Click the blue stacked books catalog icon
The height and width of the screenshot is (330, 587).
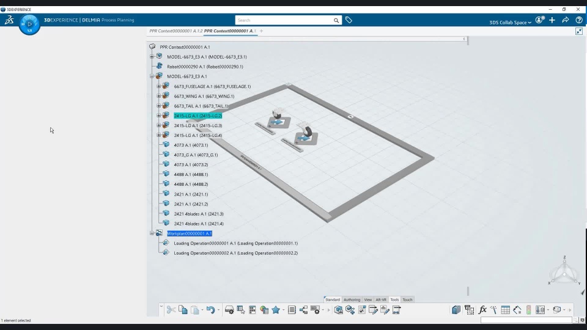coord(456,310)
